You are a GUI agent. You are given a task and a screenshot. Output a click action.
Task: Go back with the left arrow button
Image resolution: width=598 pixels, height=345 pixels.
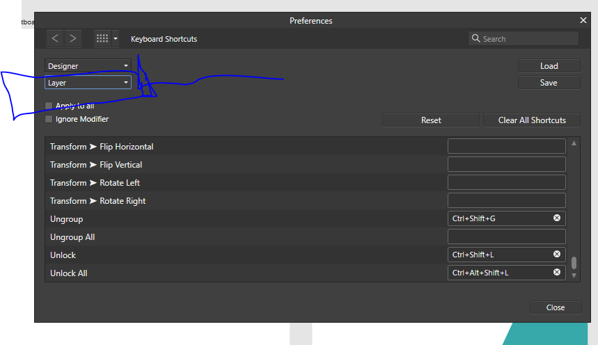55,38
